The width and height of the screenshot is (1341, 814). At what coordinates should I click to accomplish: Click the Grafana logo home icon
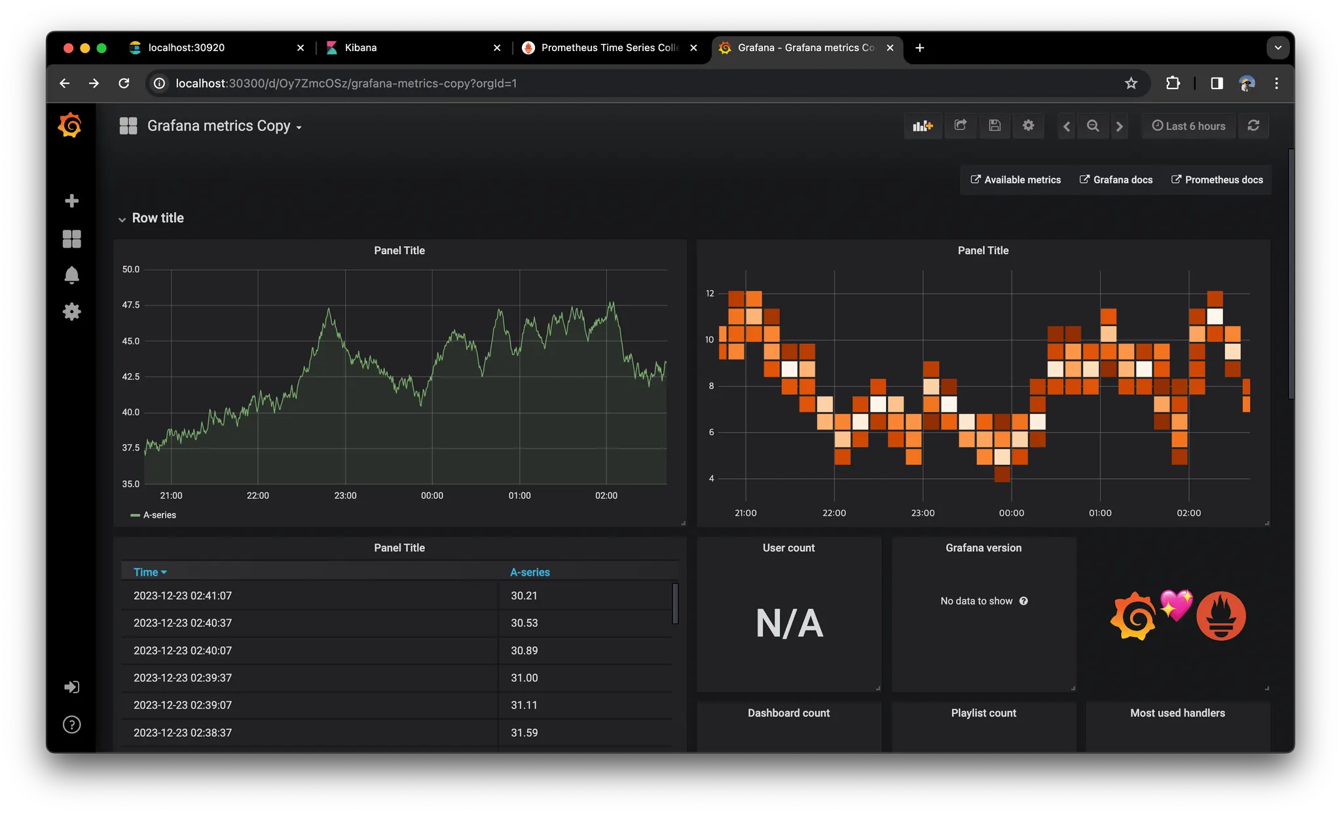click(70, 125)
